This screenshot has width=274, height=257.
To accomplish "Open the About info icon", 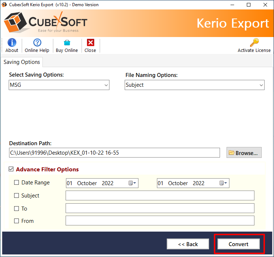I will coord(12,42).
